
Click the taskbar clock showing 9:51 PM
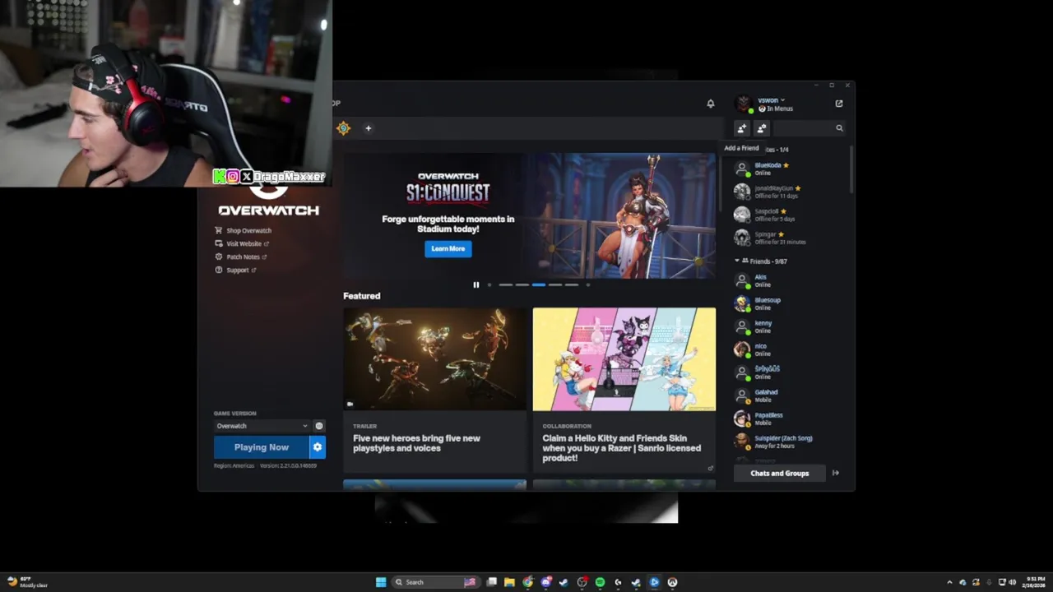pyautogui.click(x=1034, y=582)
